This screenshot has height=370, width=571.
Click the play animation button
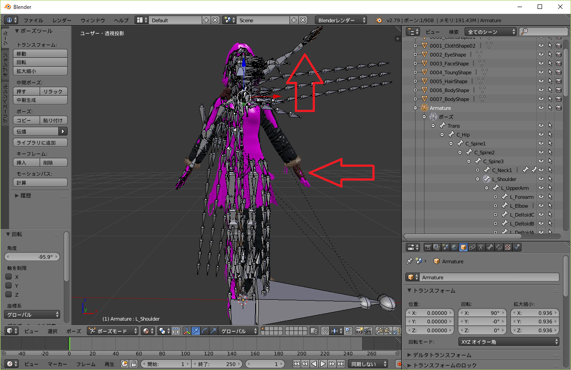[x=323, y=364]
